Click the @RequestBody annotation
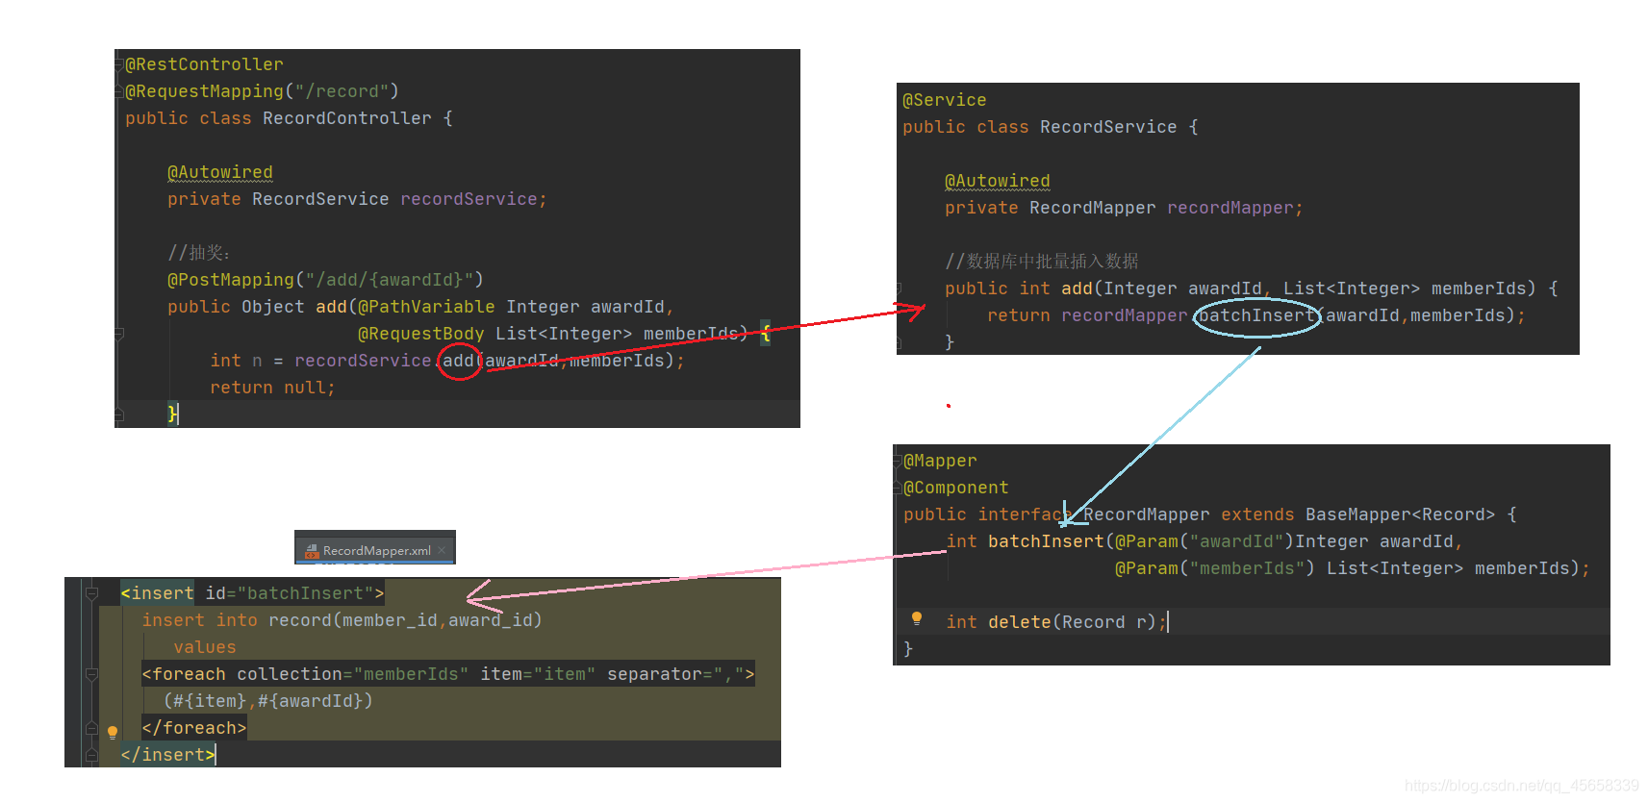 click(421, 334)
